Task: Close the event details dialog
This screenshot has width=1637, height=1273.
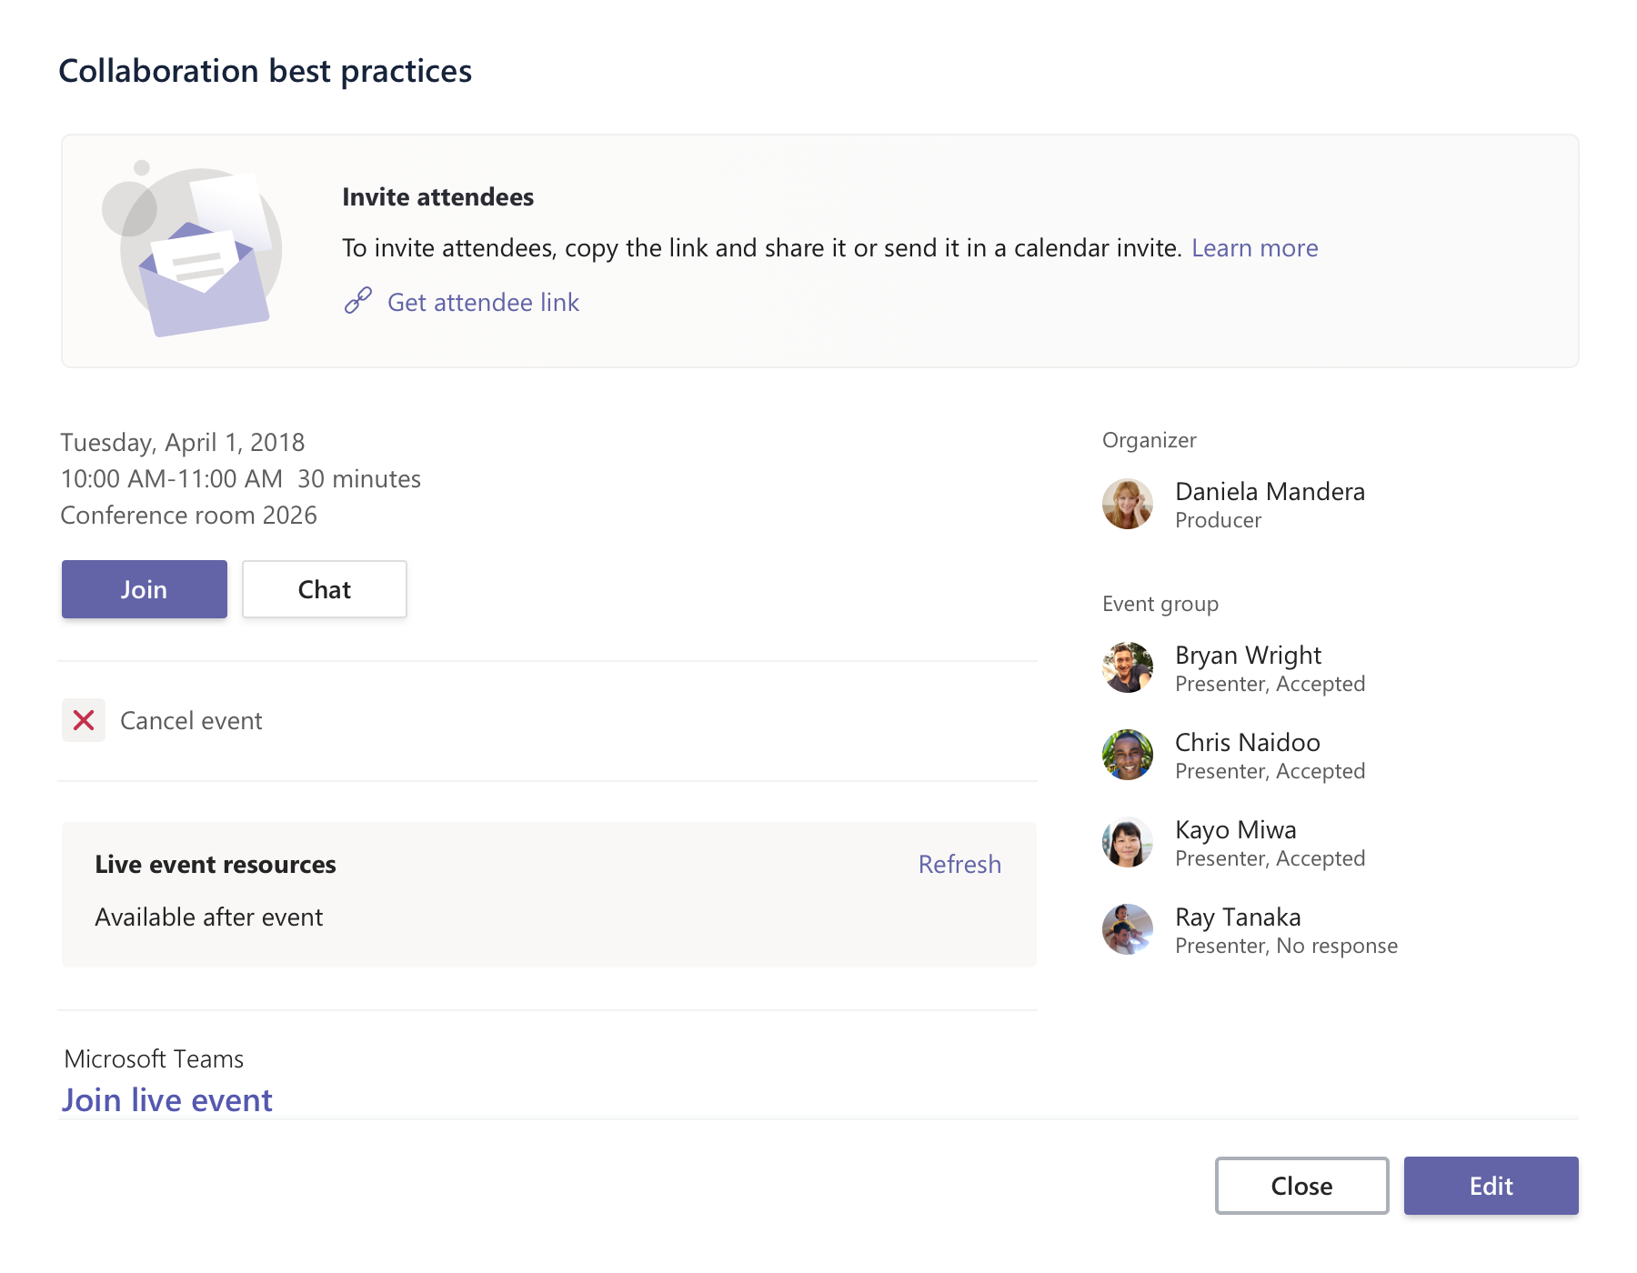Action: click(x=1301, y=1186)
